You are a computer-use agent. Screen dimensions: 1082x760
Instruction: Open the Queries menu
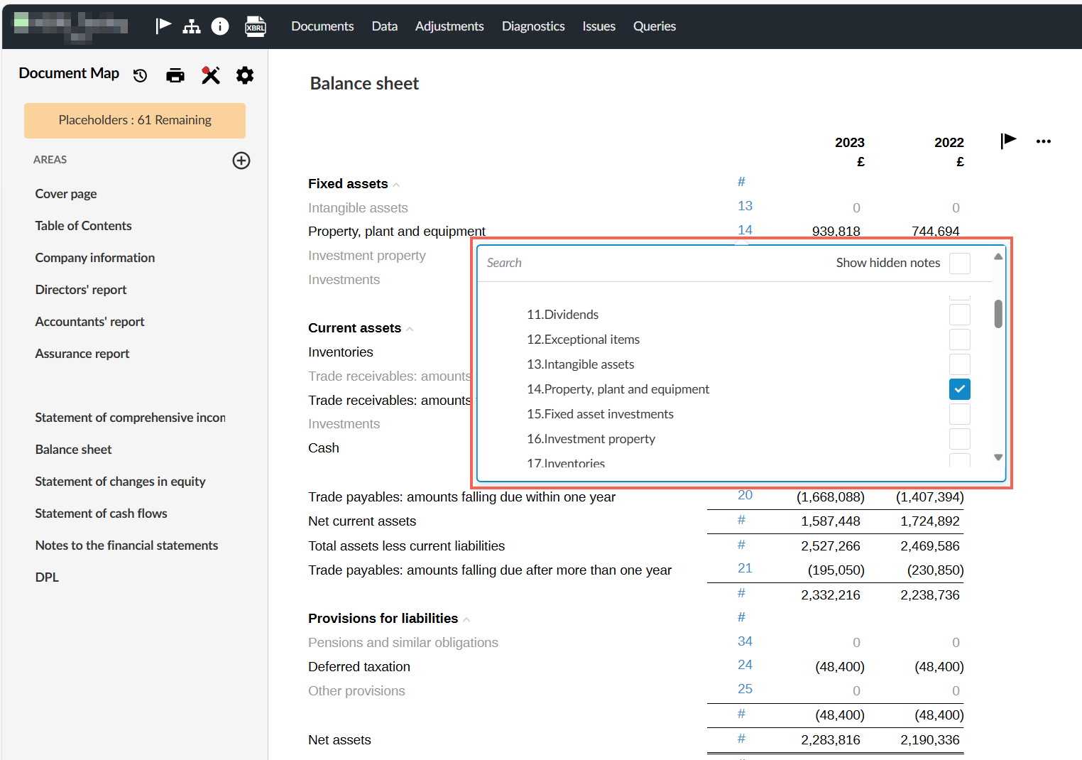click(655, 26)
